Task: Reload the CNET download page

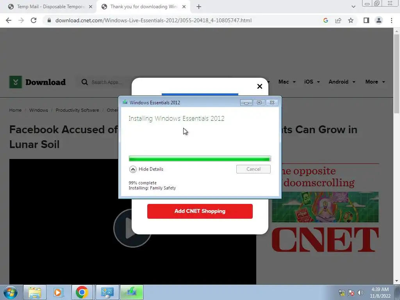Action: coord(34,20)
